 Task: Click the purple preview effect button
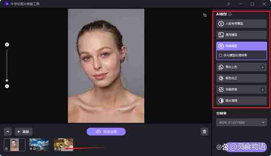[106, 132]
